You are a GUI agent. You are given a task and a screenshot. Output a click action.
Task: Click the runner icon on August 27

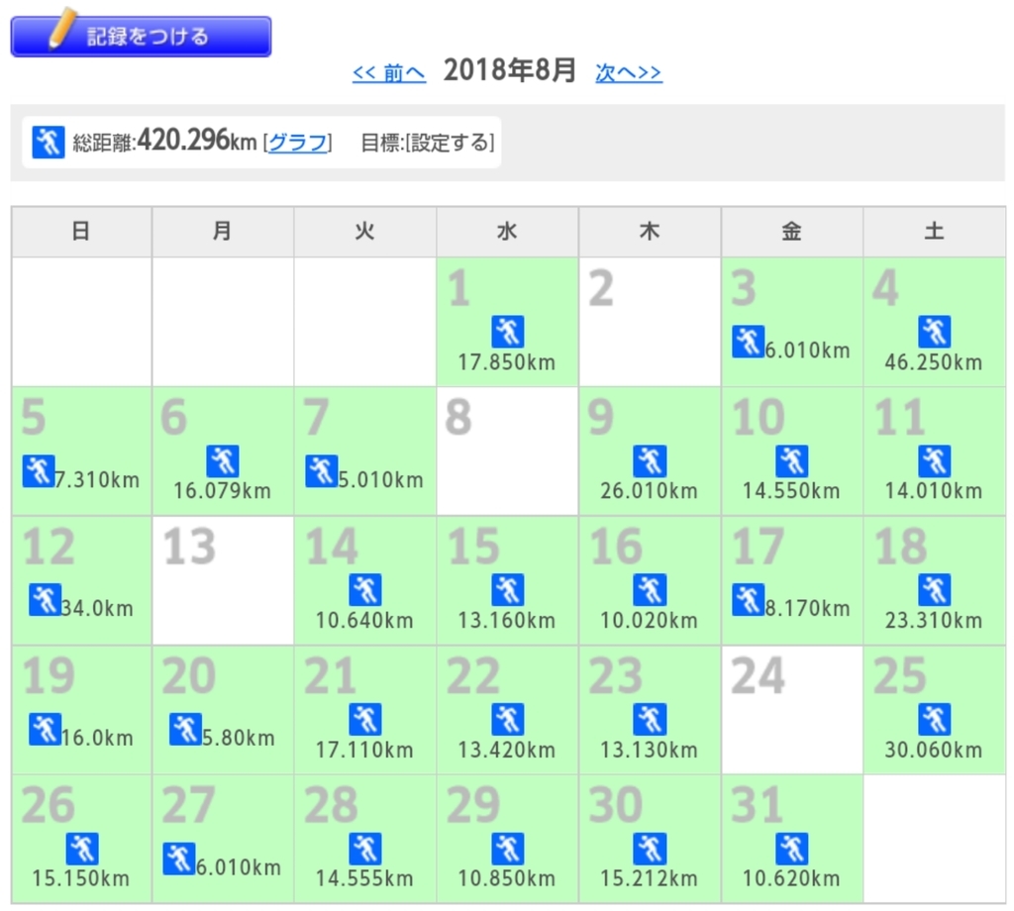point(179,858)
